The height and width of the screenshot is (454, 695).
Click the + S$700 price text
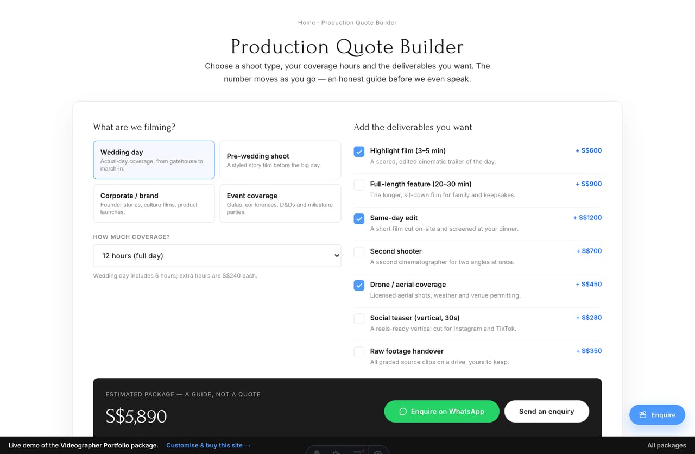click(x=589, y=251)
